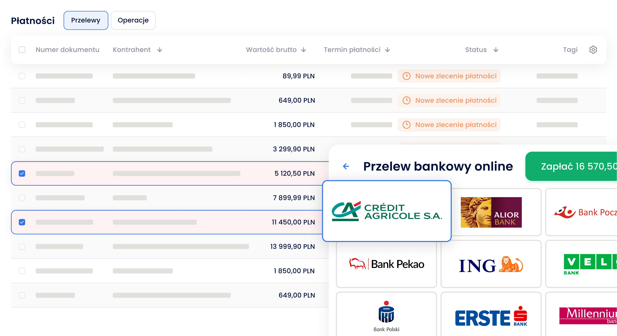The width and height of the screenshot is (617, 336).
Task: Sort by Termin płatności column arrow
Action: pos(387,50)
